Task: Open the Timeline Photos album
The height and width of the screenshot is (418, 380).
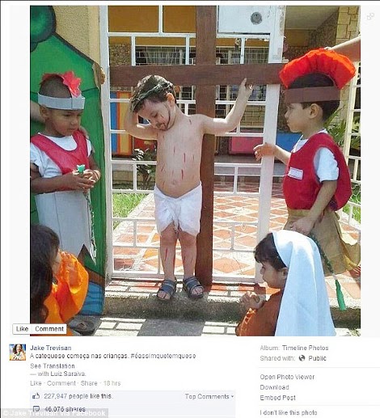Action: (306, 348)
